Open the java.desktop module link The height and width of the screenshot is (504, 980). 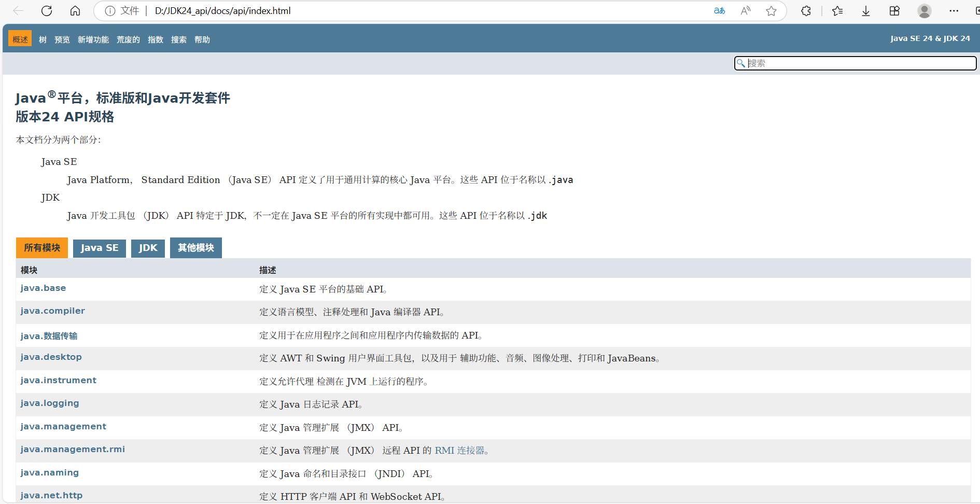(x=51, y=357)
